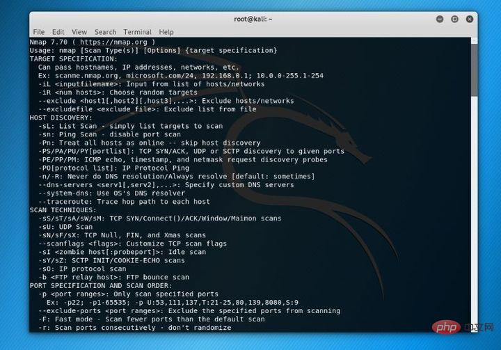Click the '-F: Fast mode' line

pos(152,319)
